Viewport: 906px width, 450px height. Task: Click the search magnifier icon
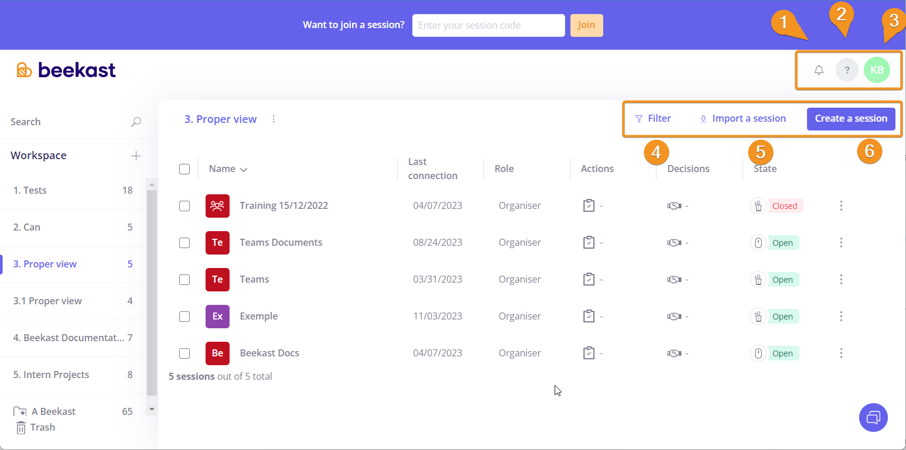tap(136, 122)
